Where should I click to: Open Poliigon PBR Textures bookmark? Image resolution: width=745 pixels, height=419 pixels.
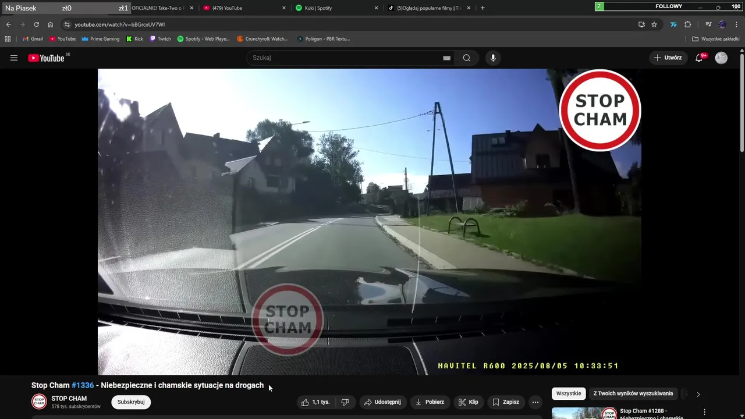point(323,39)
